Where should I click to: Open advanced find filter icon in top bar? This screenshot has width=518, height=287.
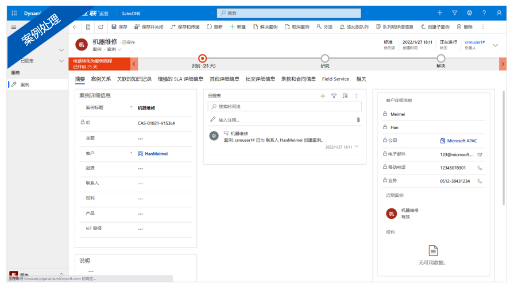pos(455,13)
